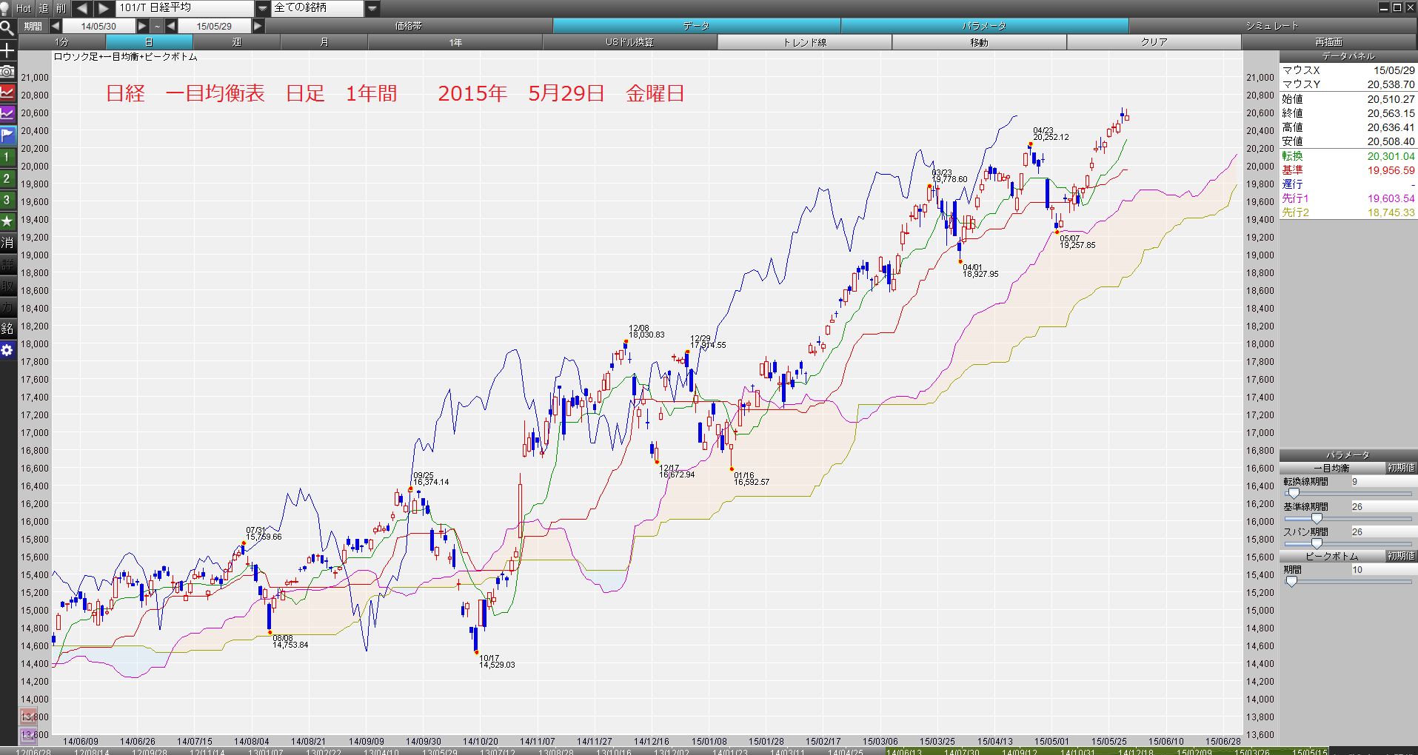Select the purple chart indicator icon

point(7,115)
